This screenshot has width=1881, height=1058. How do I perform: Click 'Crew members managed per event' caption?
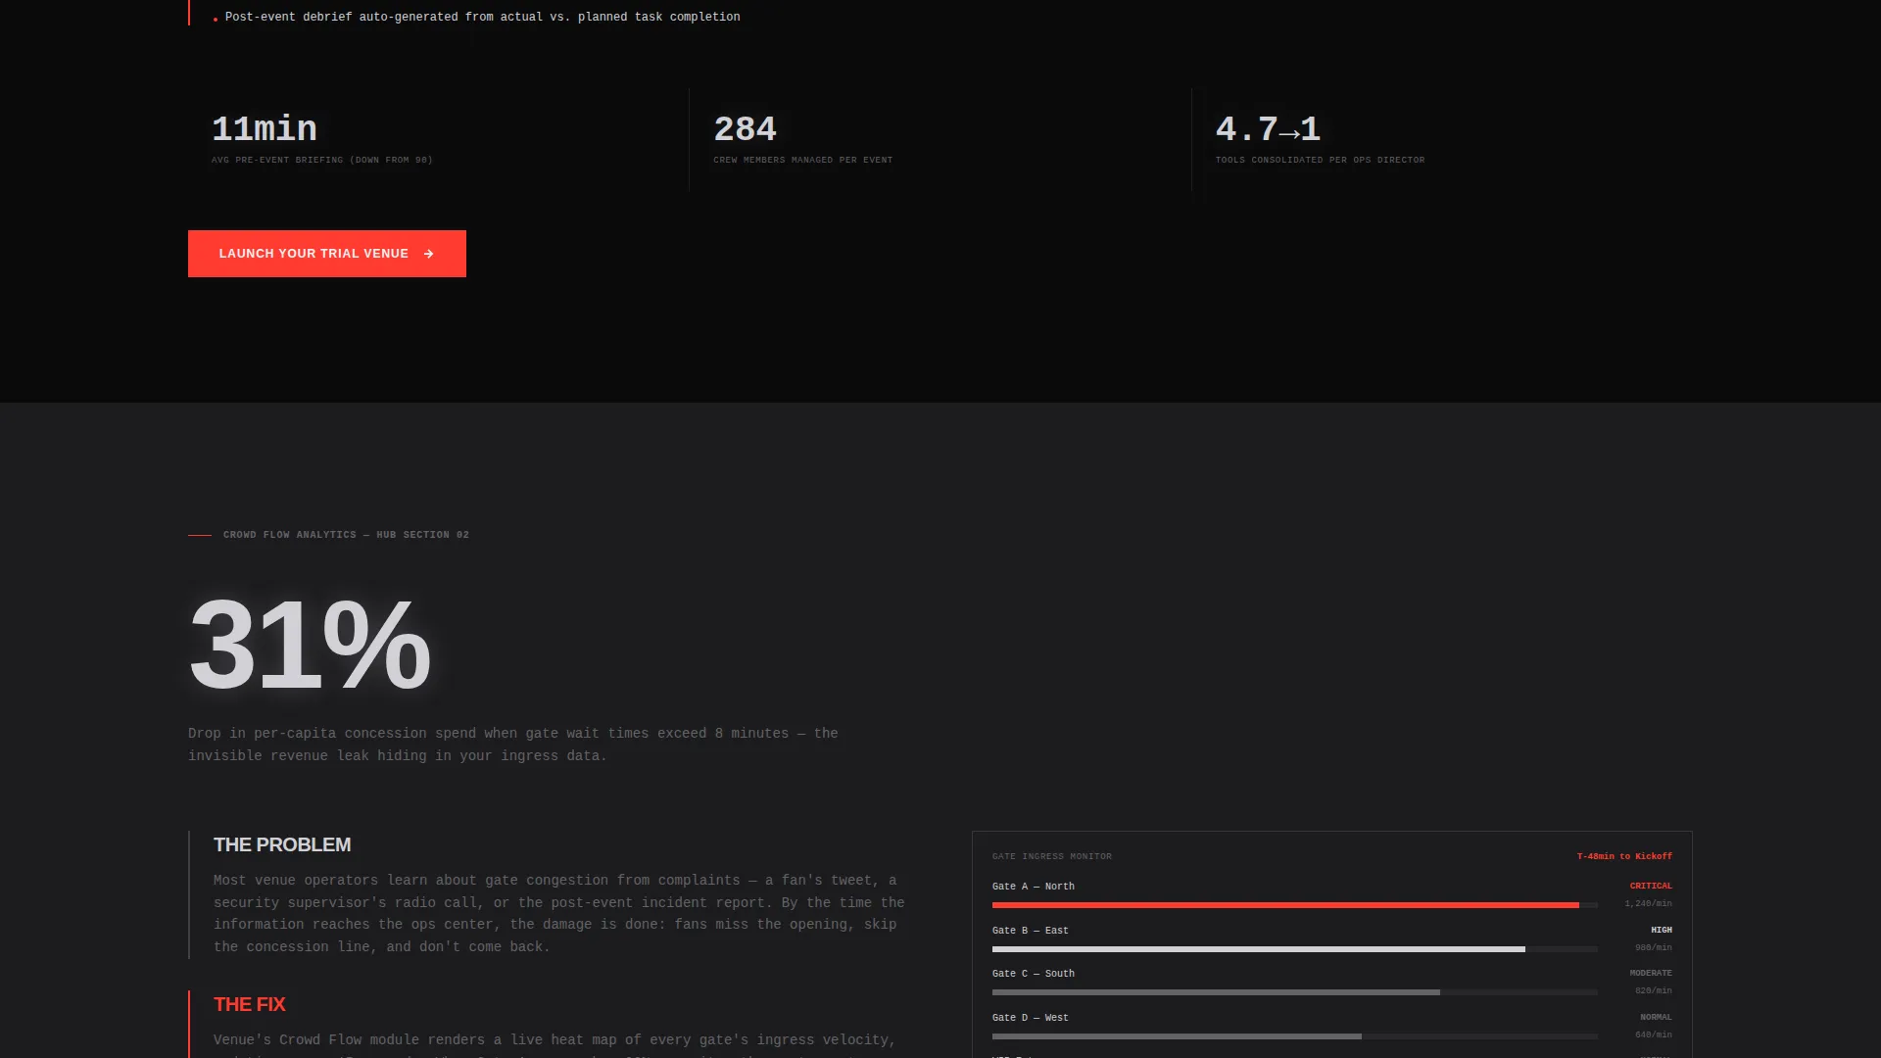[802, 160]
